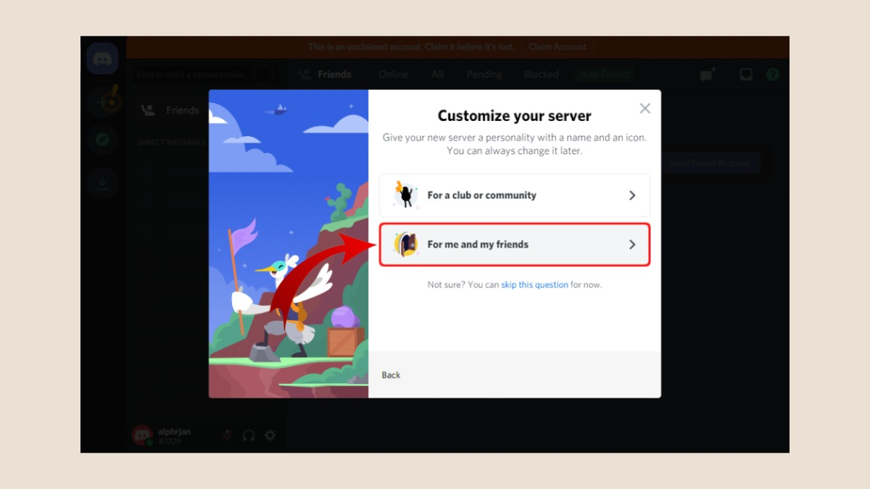Screen dimensions: 870x489
Task: Expand the For a club or community chevron
Action: (632, 196)
